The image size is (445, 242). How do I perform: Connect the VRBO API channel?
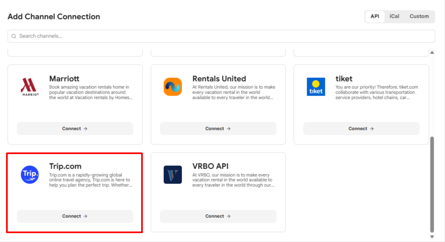[x=218, y=216]
